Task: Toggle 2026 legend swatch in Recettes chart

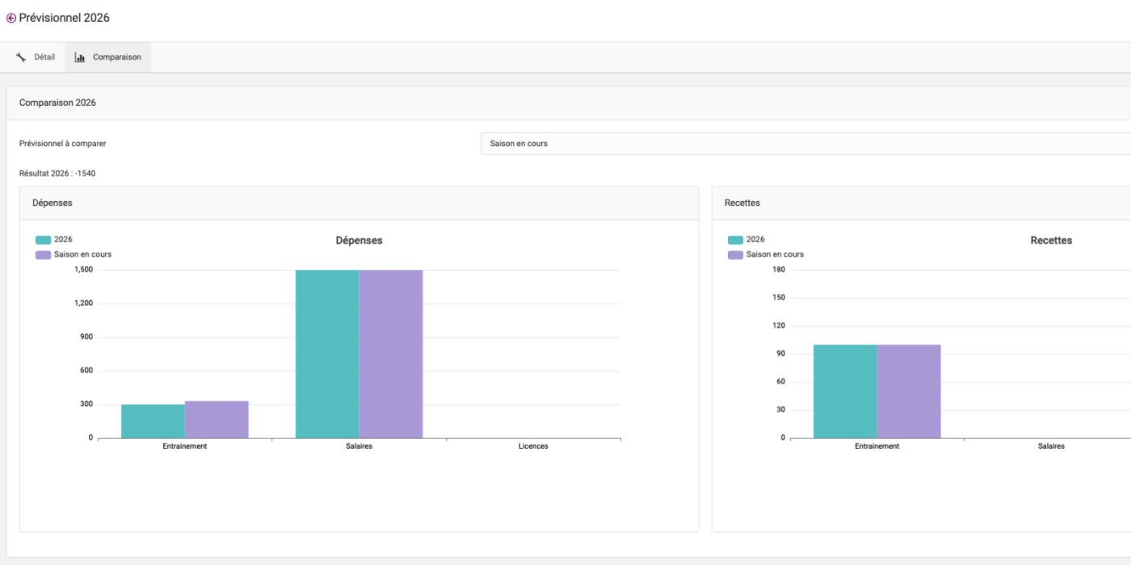Action: point(735,240)
